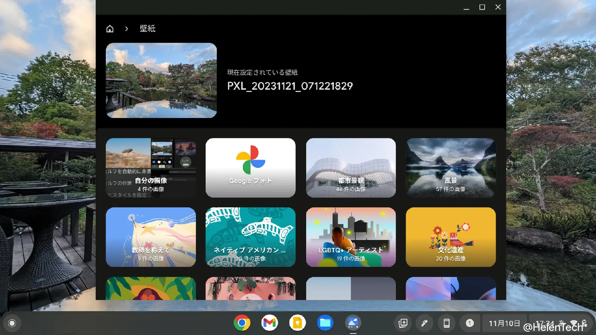Browse the 風景 wallpaper collection
This screenshot has height=335, width=596.
tap(451, 168)
